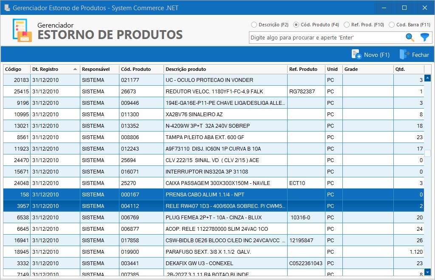Select the Descrição (F2) radio button

(x=254, y=25)
